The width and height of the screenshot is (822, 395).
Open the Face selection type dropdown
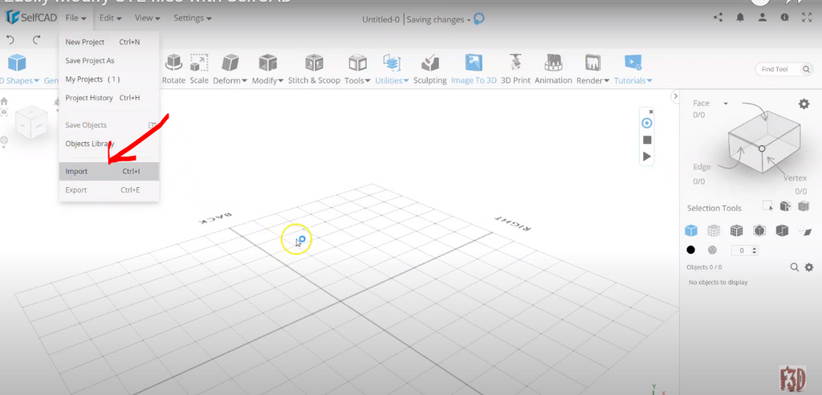(726, 104)
